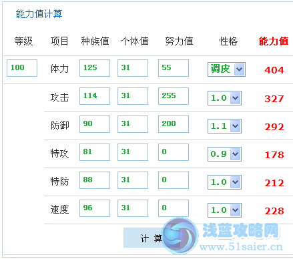Image resolution: width=293 pixels, height=259 pixels.
Task: Click the 项目 column header
Action: click(x=59, y=41)
